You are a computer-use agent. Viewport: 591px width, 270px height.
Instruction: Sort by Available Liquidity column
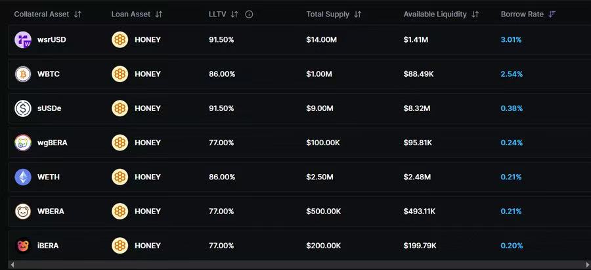(x=475, y=14)
